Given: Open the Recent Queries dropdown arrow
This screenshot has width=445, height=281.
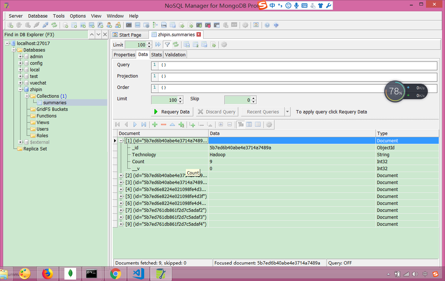Looking at the screenshot, I should [x=288, y=112].
